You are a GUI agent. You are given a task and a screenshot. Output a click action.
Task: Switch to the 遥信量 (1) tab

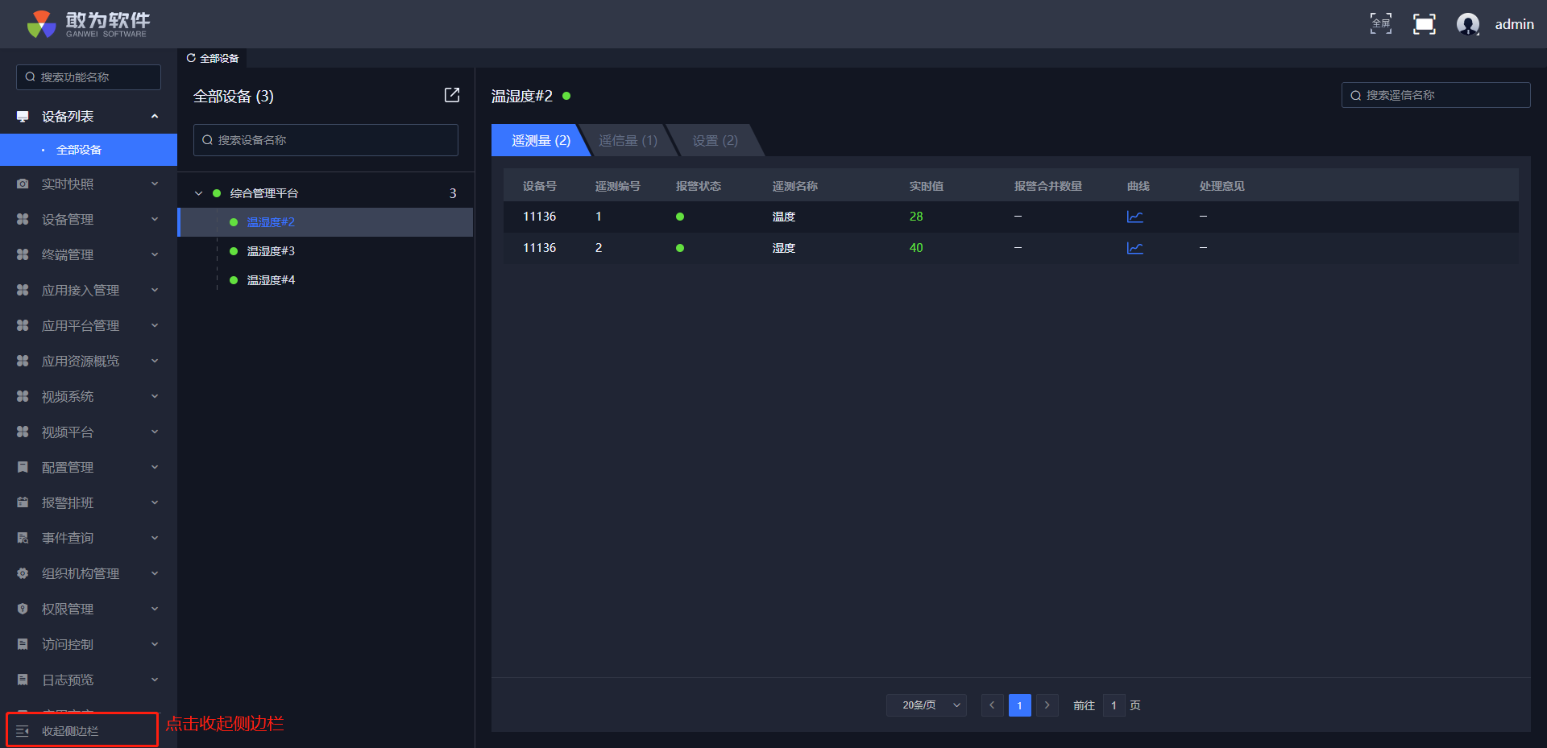628,140
